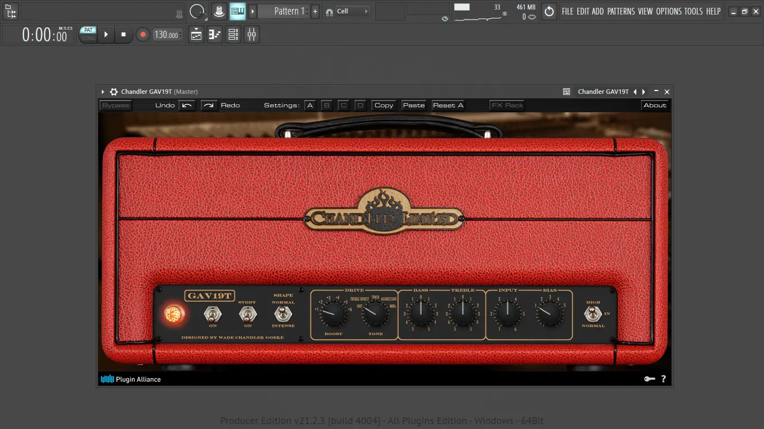The image size is (764, 429).
Task: Flip the High/Normal input switch
Action: (593, 314)
